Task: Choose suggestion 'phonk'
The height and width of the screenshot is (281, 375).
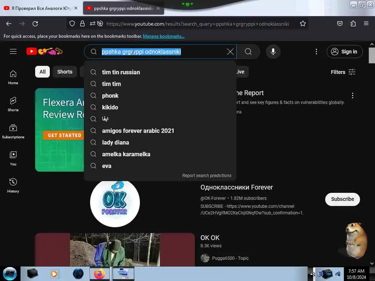Action: (160, 95)
